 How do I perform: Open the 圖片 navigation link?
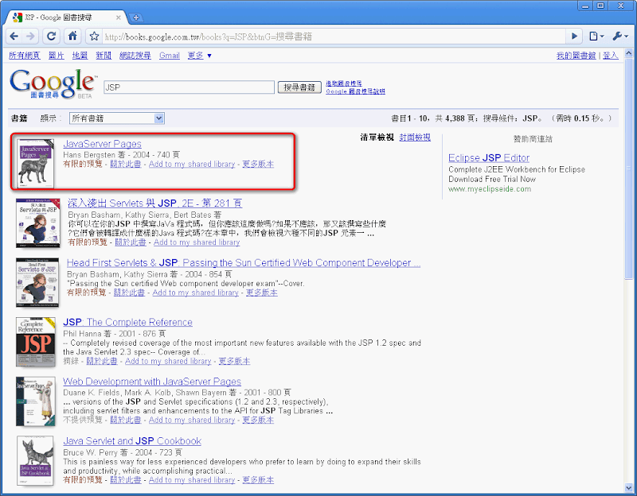[x=57, y=56]
